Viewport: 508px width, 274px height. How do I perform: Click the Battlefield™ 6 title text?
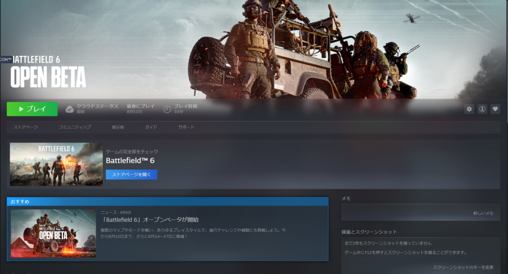tap(130, 161)
